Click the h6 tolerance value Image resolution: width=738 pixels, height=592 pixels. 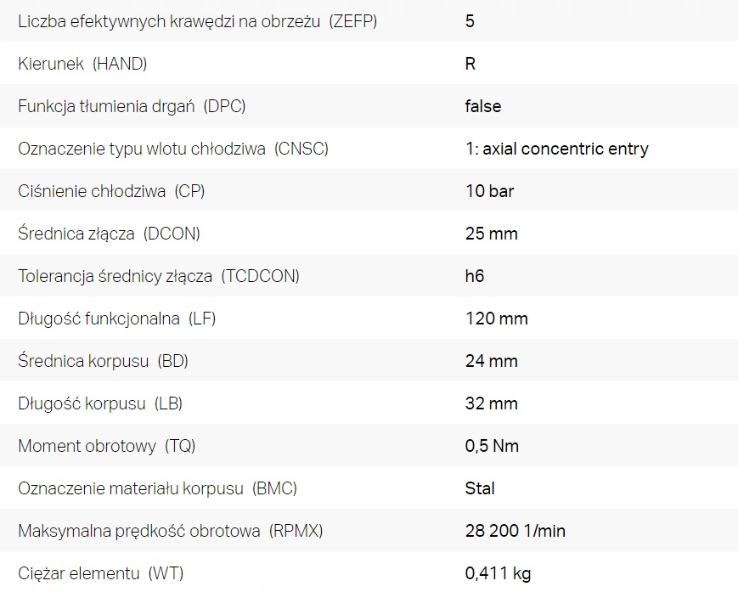475,276
